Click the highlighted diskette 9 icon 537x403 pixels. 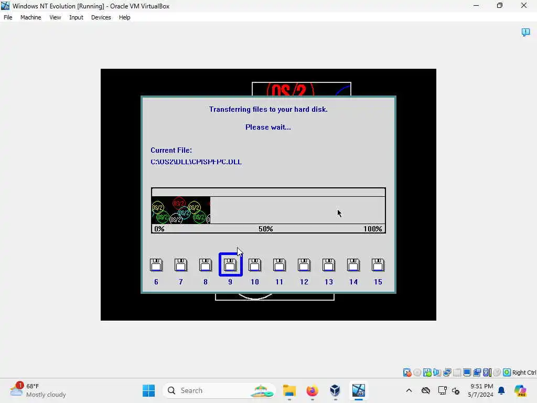pos(231,264)
